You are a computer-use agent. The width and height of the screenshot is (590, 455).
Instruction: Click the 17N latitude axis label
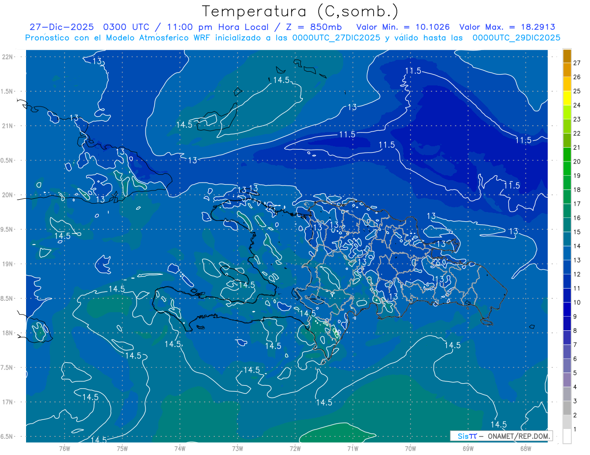tap(8, 402)
